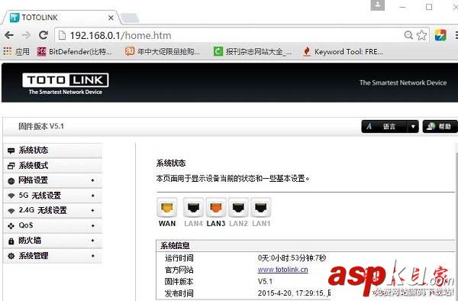Image resolution: width=458 pixels, height=301 pixels.
Task: Click the colorful extension icon beside the address bar
Action: click(x=440, y=35)
